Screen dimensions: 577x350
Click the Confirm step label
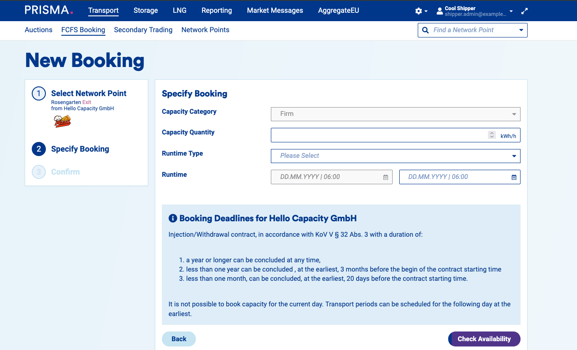tap(65, 172)
